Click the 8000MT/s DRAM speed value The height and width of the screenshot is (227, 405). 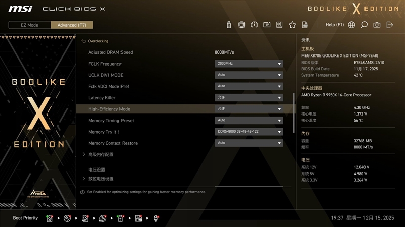coord(224,52)
